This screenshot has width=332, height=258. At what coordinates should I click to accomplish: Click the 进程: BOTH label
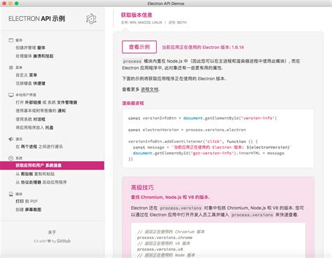tap(177, 22)
